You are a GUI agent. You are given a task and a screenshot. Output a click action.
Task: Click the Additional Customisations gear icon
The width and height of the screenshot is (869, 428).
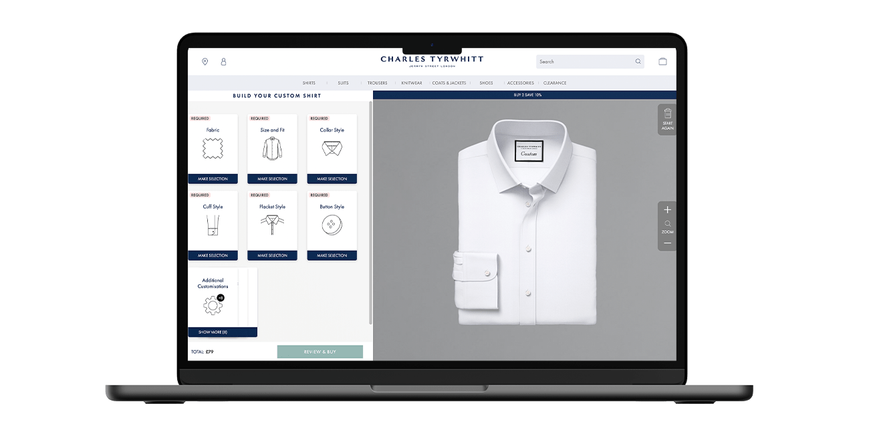213,306
